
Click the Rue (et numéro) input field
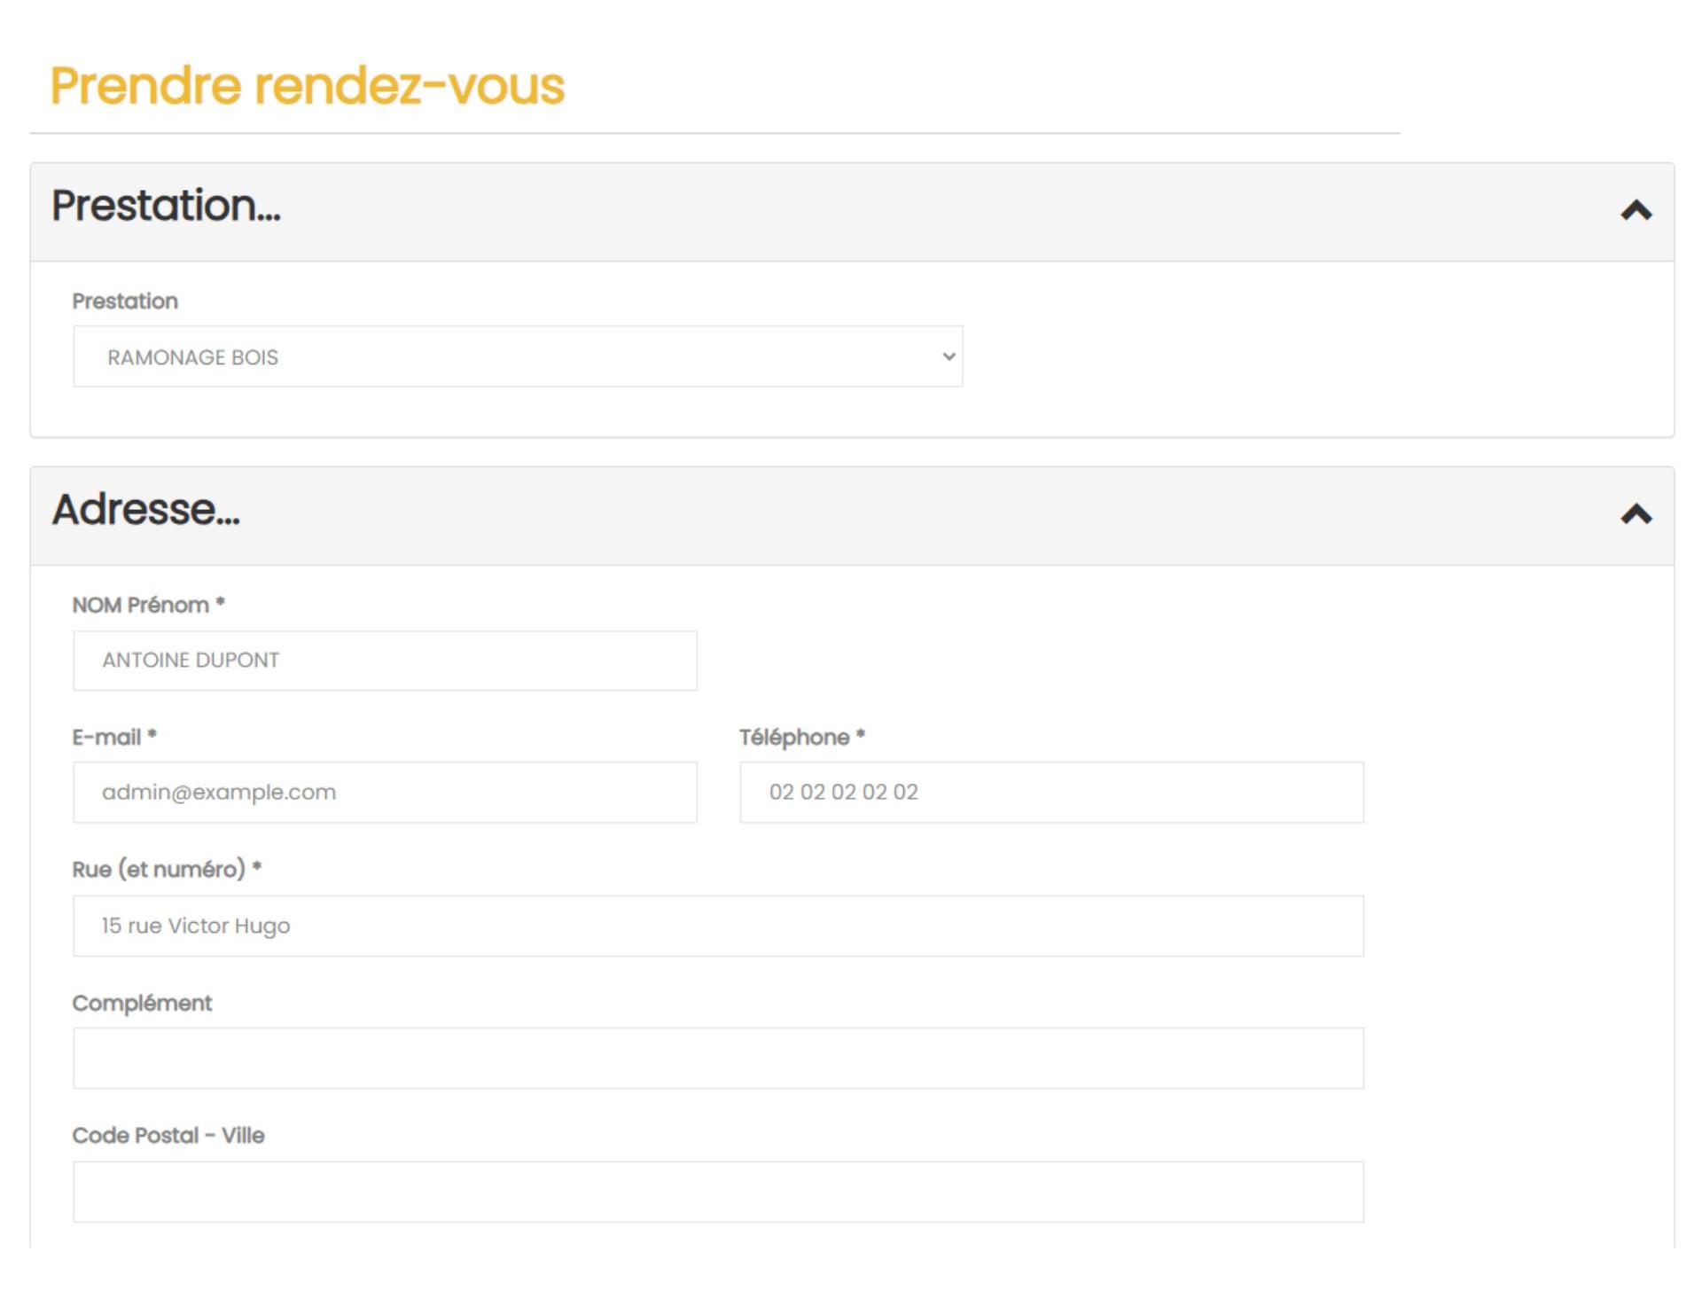tap(717, 925)
